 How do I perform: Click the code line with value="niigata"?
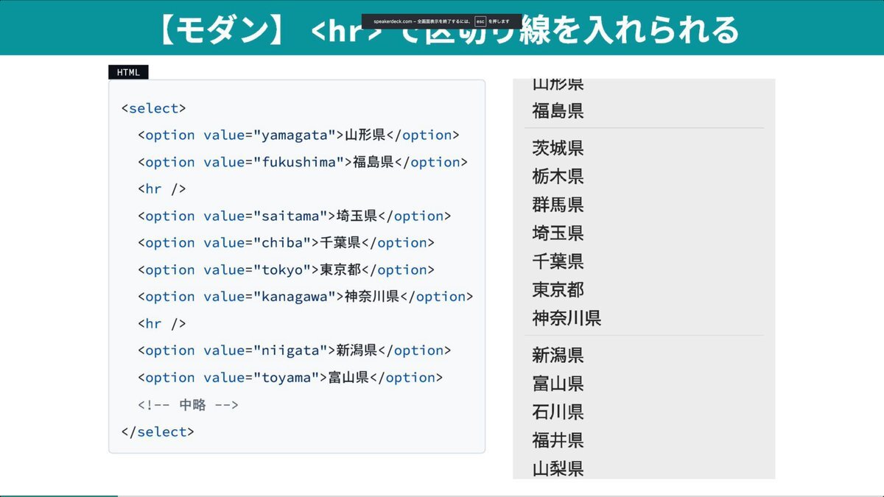pyautogui.click(x=294, y=350)
